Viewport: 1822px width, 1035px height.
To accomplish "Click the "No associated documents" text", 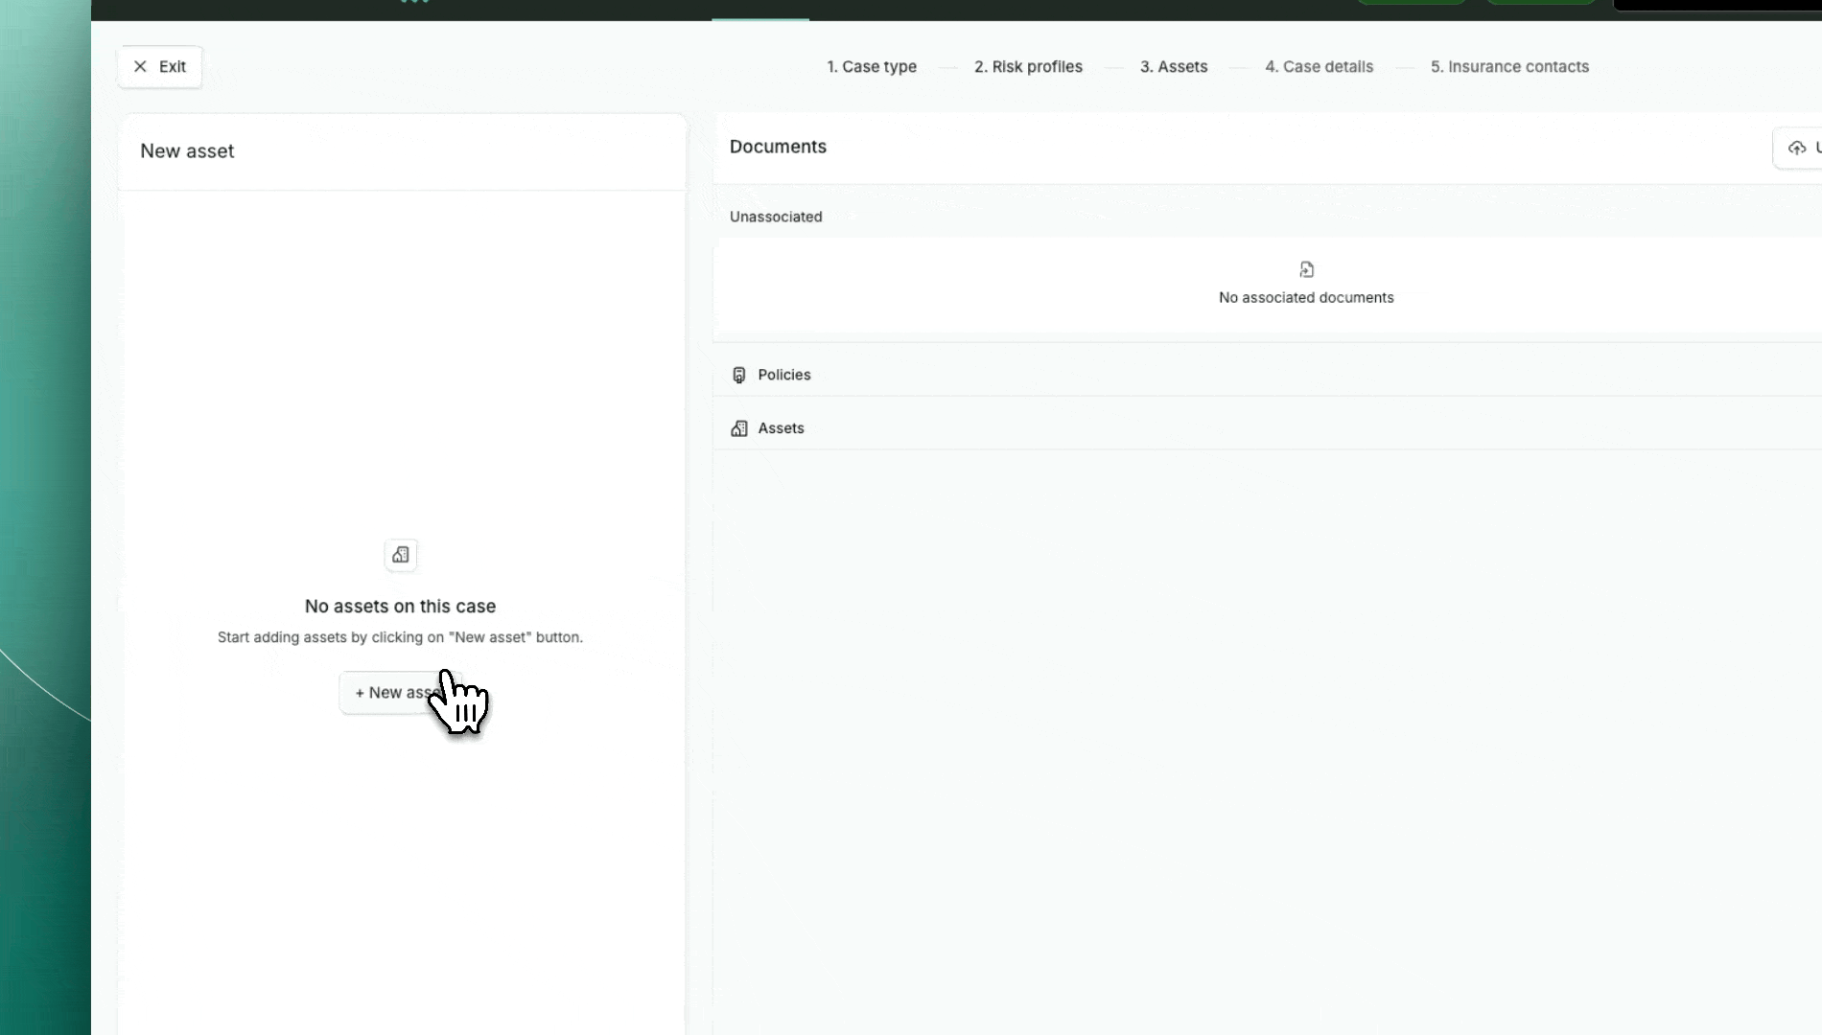I will coord(1306,298).
